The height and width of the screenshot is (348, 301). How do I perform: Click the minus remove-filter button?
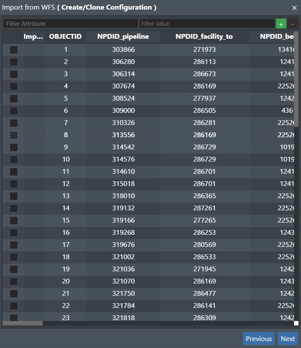293,24
